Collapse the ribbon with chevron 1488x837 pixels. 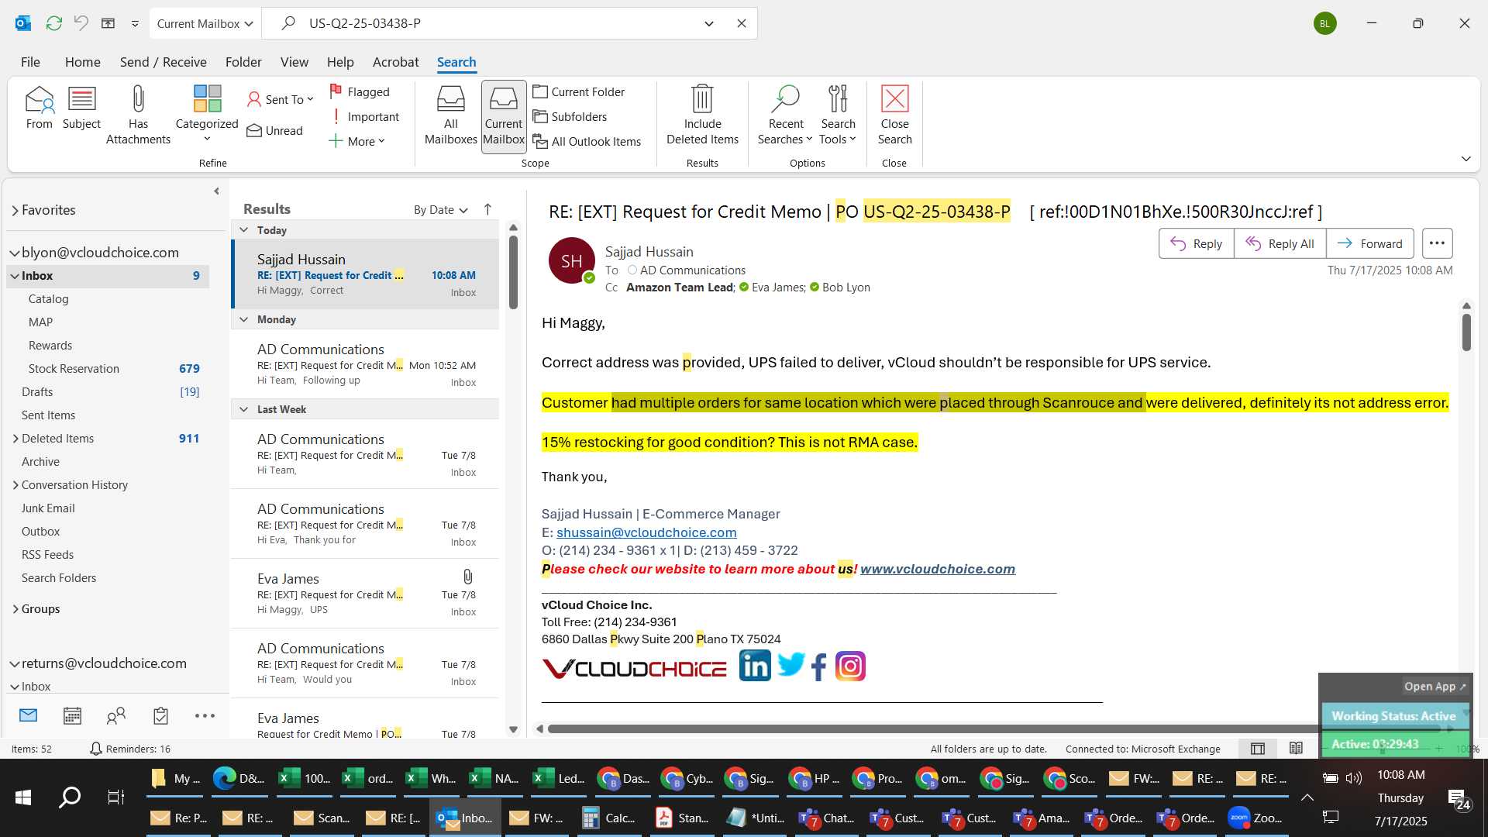coord(1466,159)
